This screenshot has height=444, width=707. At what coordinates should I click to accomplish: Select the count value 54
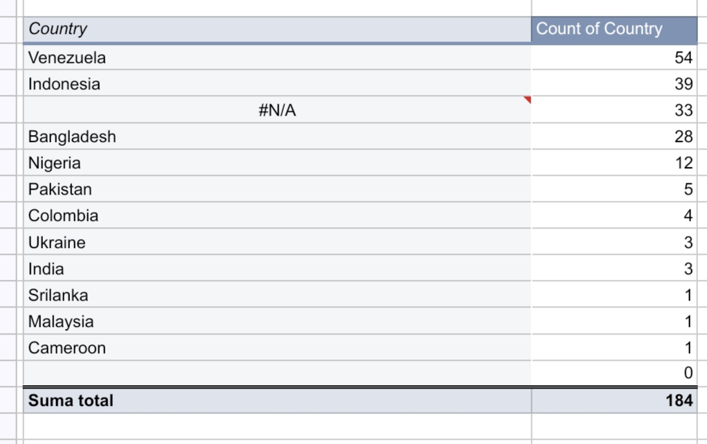(x=615, y=57)
